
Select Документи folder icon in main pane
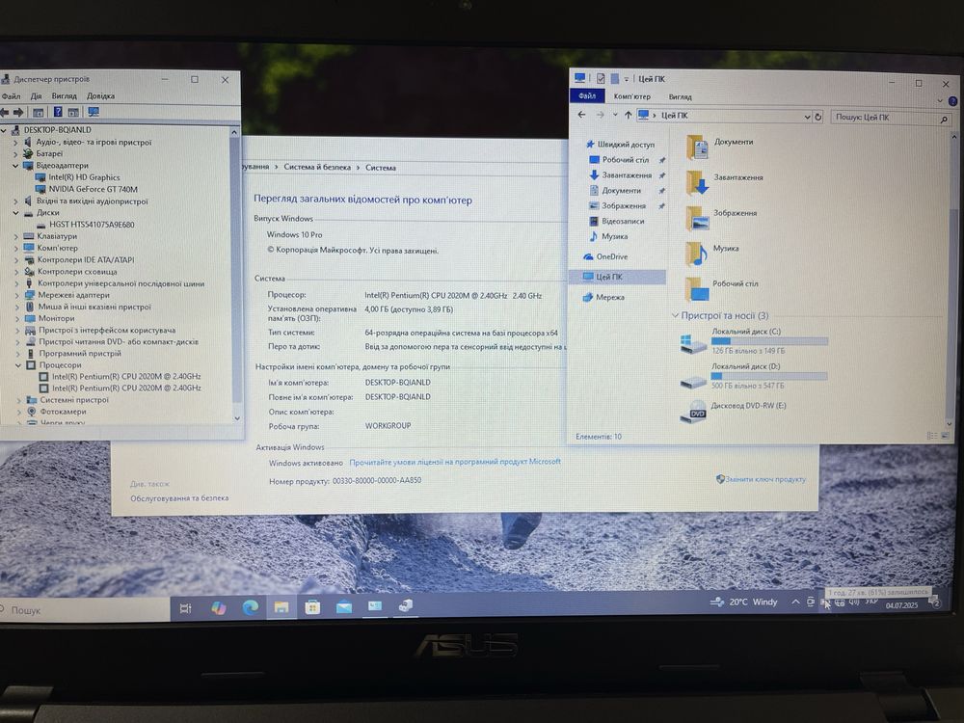[x=697, y=147]
